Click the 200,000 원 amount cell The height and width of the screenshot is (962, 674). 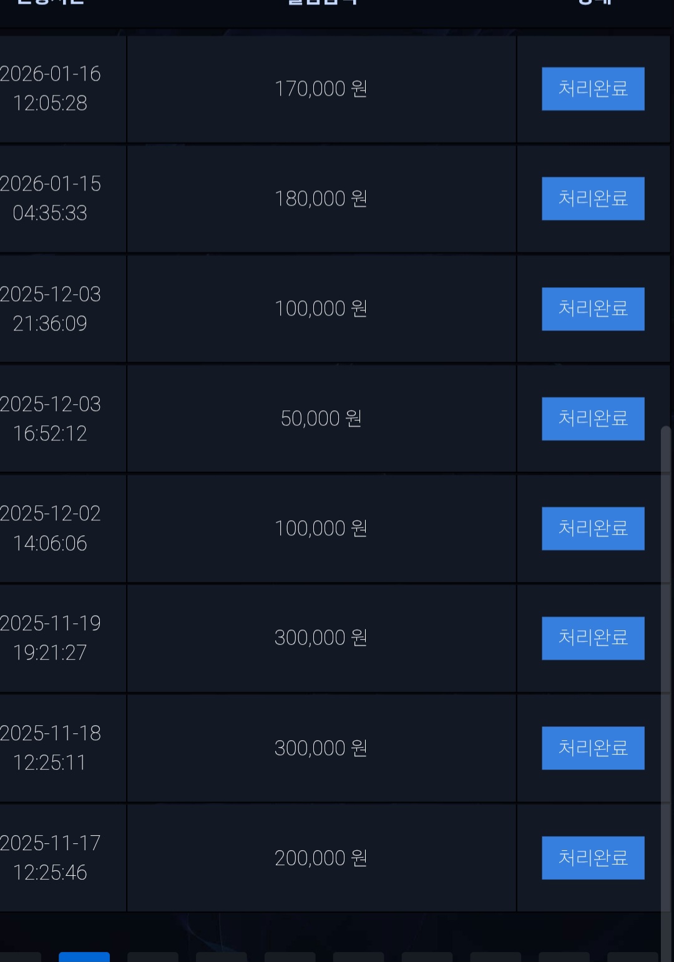(x=321, y=858)
